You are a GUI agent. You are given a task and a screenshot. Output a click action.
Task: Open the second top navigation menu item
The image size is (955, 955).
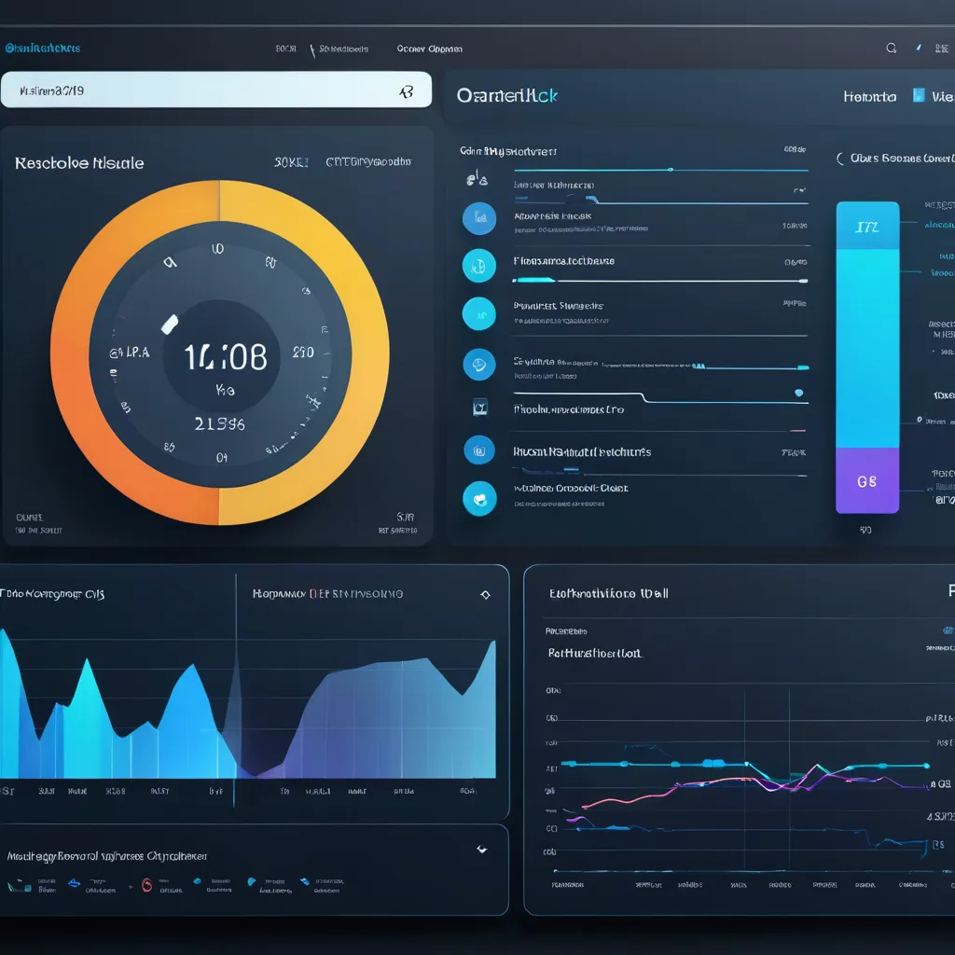[x=343, y=49]
